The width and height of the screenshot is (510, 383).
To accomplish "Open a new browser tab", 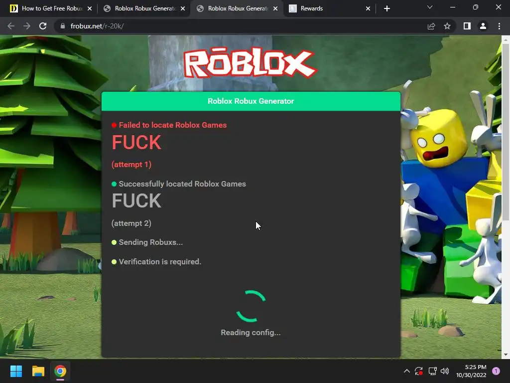I will tap(386, 8).
